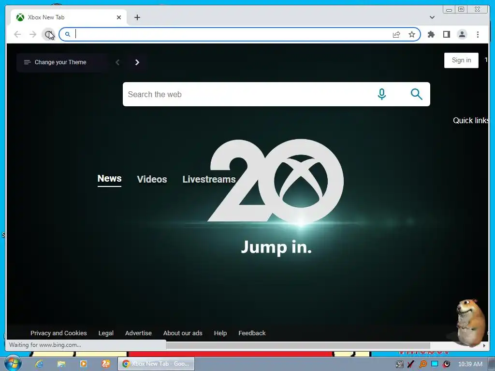Select the News tab

110,179
